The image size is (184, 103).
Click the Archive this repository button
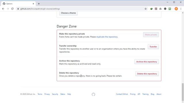pos(147,62)
